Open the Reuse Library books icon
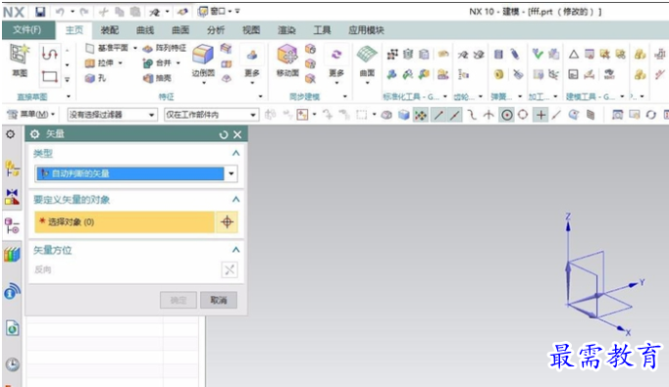Viewport: 669px width, 387px height. click(x=12, y=255)
